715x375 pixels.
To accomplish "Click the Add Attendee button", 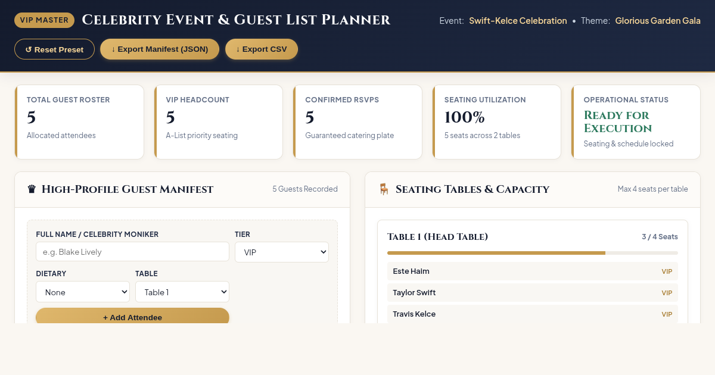I will (132, 317).
